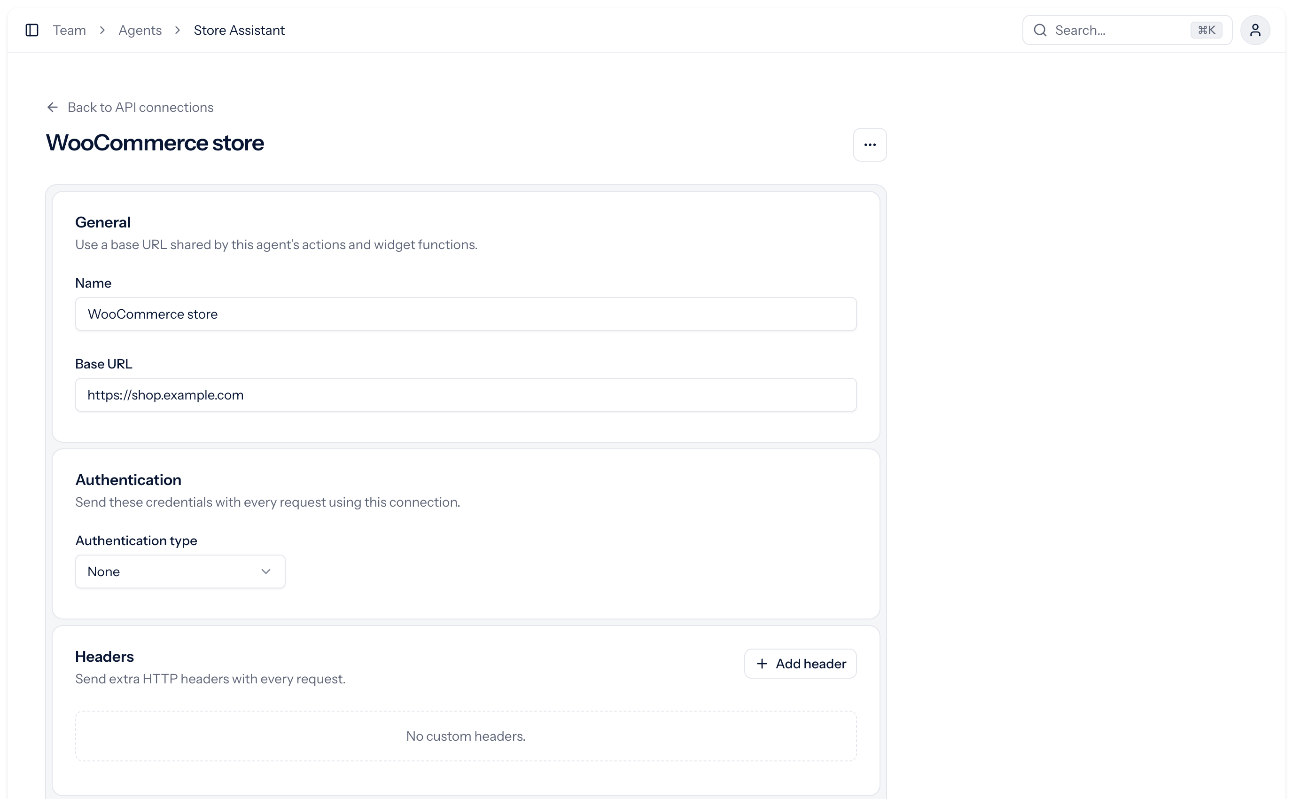The width and height of the screenshot is (1293, 799).
Task: Edit the Name input field
Action: click(x=466, y=314)
